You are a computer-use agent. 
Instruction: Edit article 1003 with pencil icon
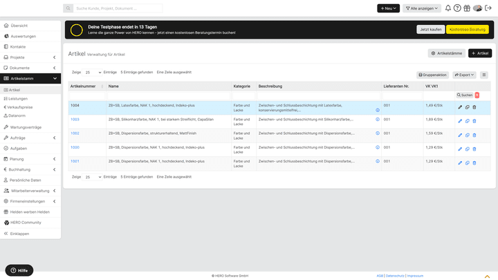click(x=460, y=121)
